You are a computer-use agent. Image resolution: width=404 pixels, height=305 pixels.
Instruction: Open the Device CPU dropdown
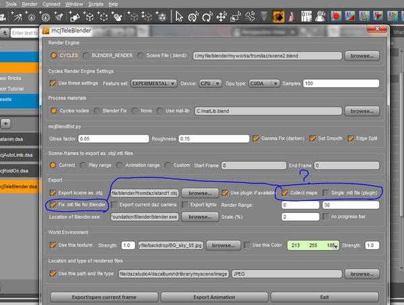click(210, 83)
